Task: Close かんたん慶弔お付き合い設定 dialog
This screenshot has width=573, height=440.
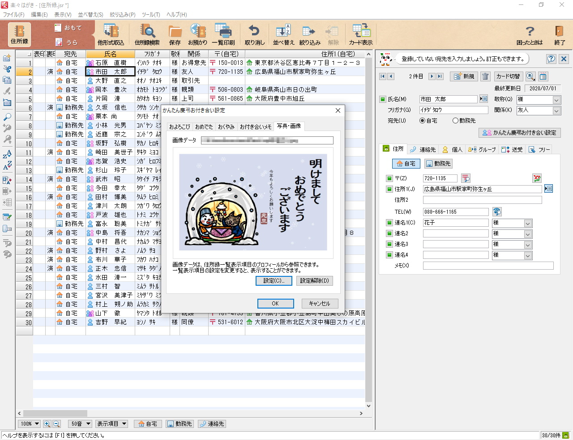Action: tap(338, 110)
